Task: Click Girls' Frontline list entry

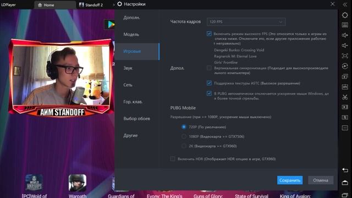Action: pos(226,62)
